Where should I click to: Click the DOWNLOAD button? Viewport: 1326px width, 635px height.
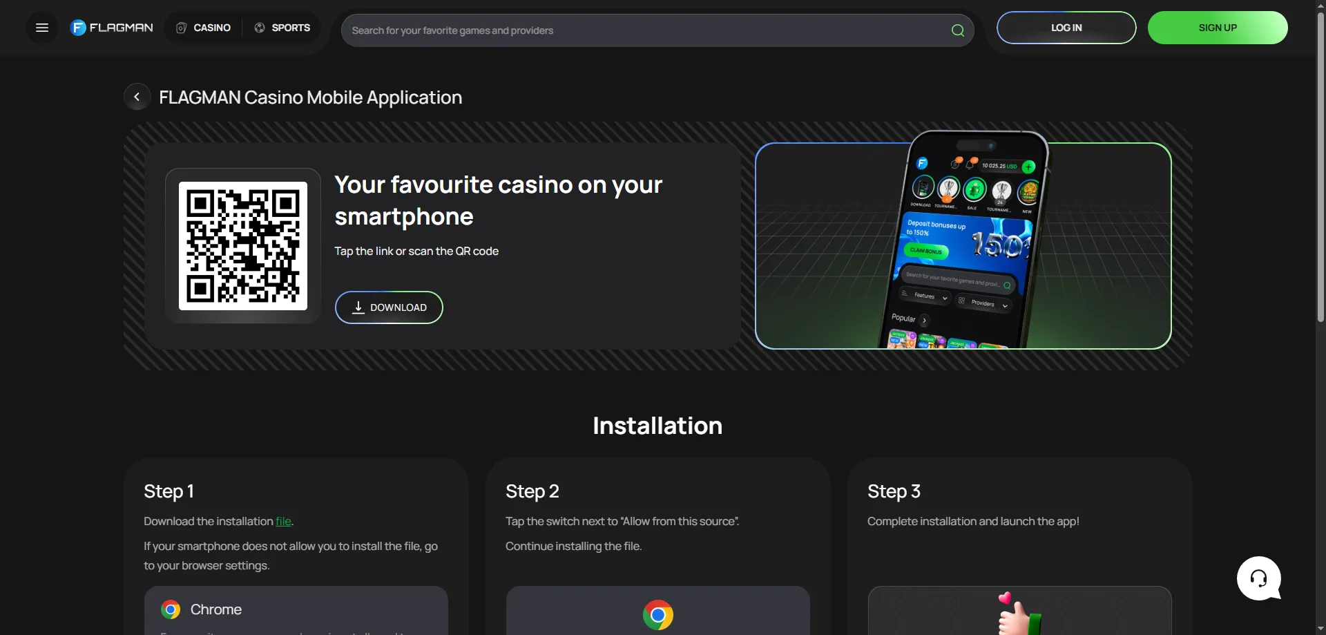[389, 307]
